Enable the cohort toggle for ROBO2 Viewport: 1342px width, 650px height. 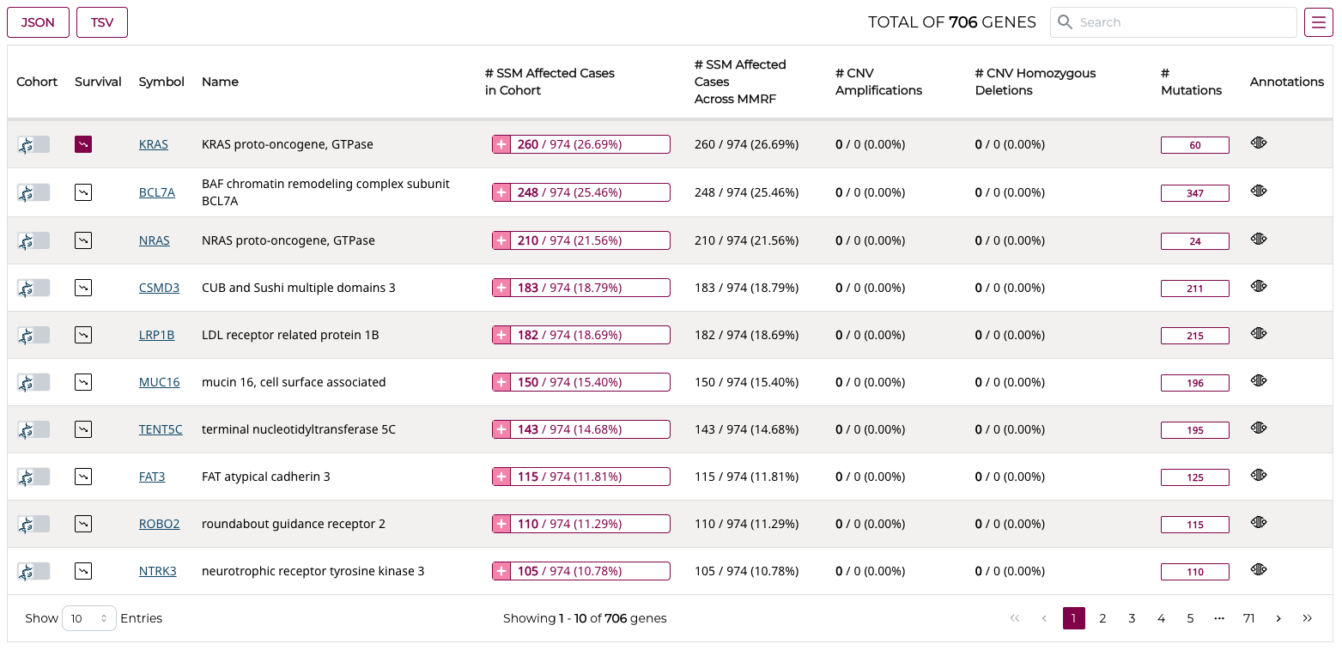[33, 524]
